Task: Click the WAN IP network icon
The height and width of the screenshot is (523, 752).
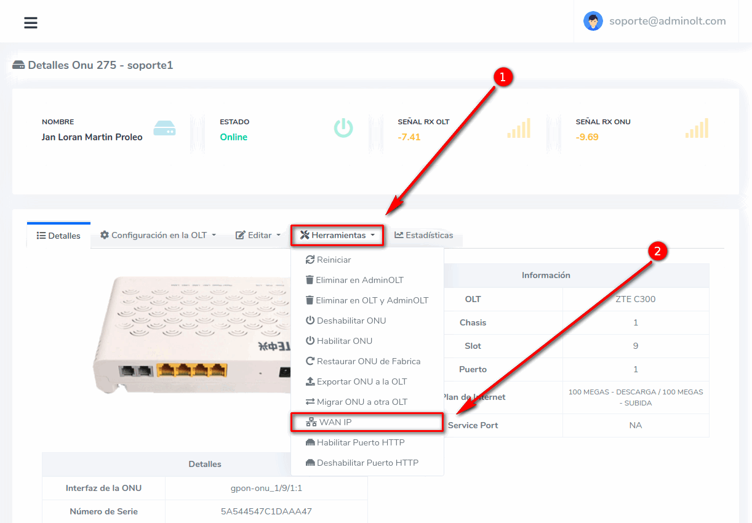Action: 311,422
